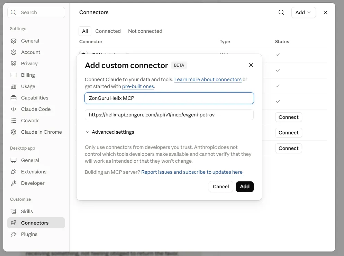Close the Settings window with X
Viewport: 344px width, 256px height.
point(326,12)
